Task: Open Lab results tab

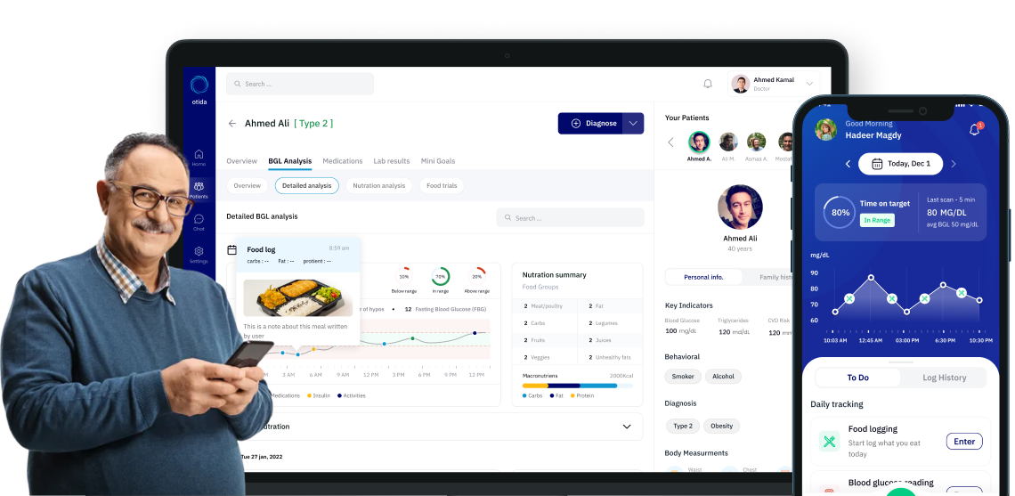Action: pyautogui.click(x=392, y=160)
